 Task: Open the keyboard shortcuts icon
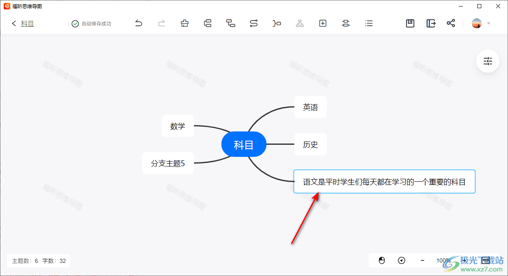[x=485, y=260]
